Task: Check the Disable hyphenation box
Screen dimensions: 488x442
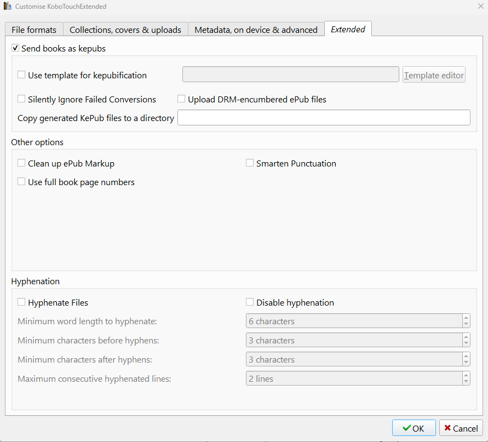Action: (250, 302)
